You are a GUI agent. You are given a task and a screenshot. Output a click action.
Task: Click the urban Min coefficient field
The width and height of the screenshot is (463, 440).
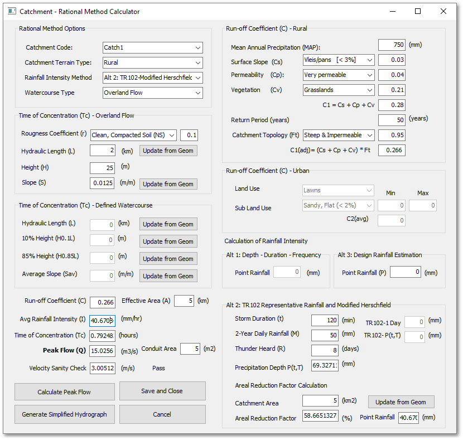[392, 205]
